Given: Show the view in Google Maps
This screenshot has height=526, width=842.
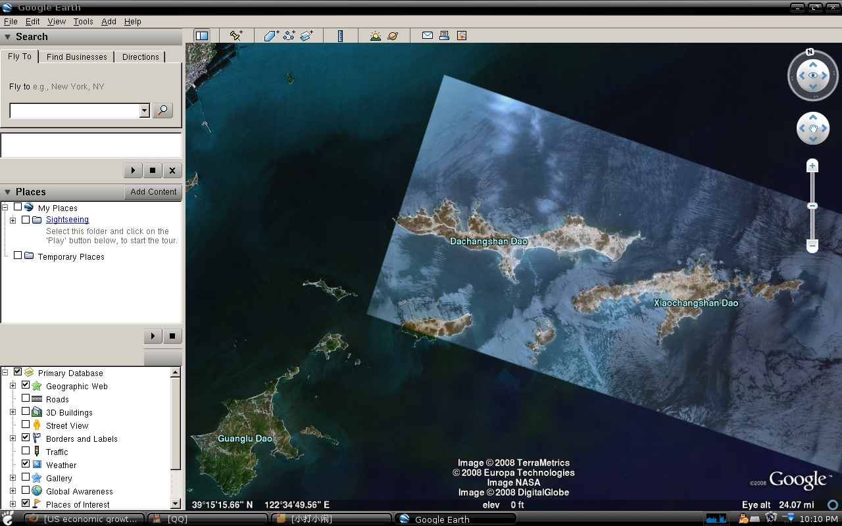Looking at the screenshot, I should [462, 36].
